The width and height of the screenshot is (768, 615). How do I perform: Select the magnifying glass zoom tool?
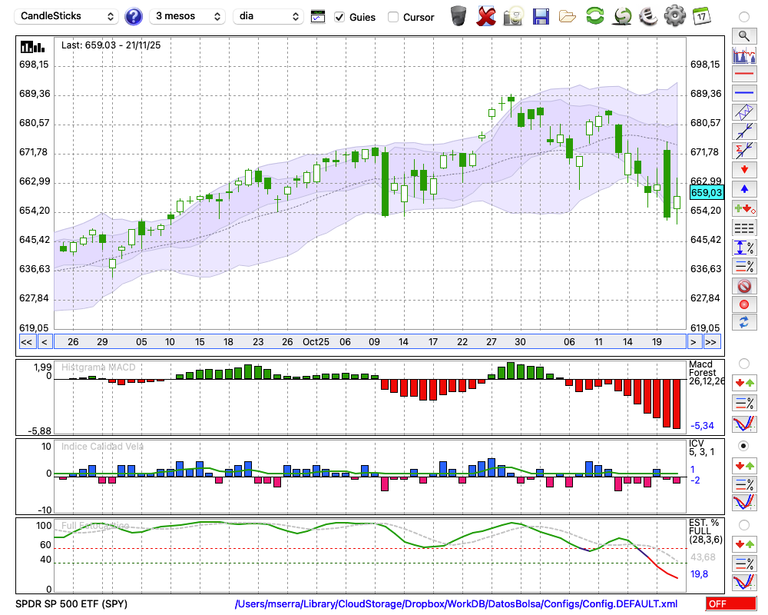pyautogui.click(x=744, y=36)
